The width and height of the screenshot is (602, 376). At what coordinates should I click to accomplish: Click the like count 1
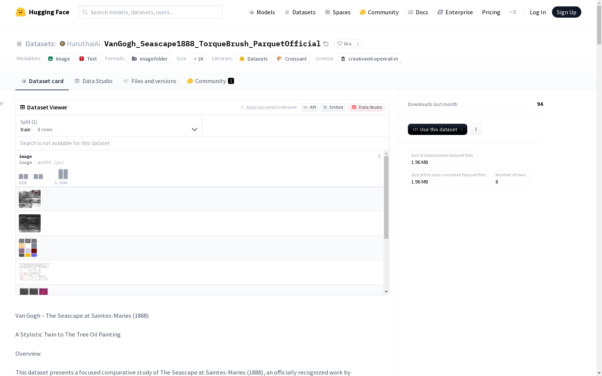coord(358,44)
